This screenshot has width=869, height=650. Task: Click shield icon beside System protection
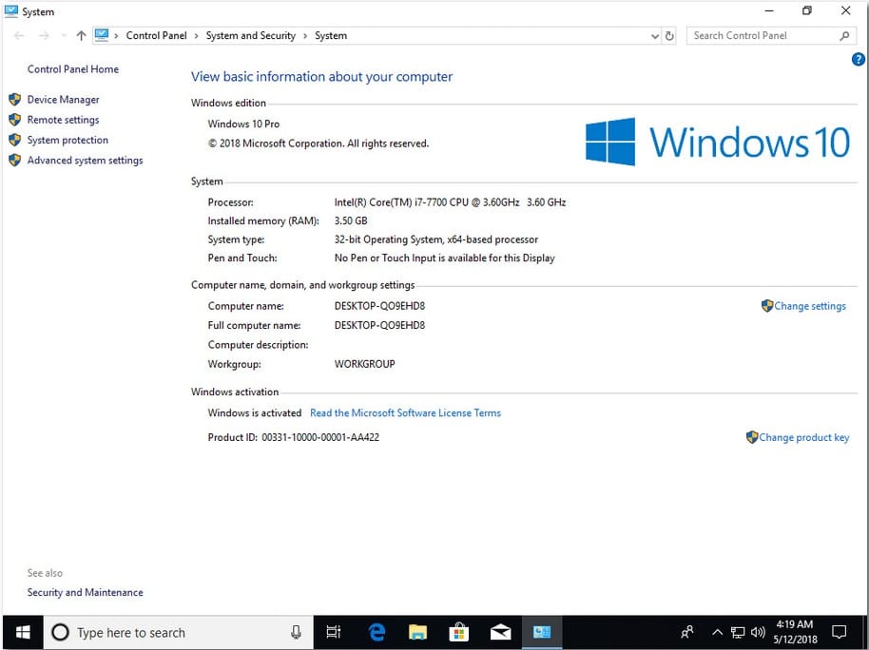pyautogui.click(x=15, y=141)
